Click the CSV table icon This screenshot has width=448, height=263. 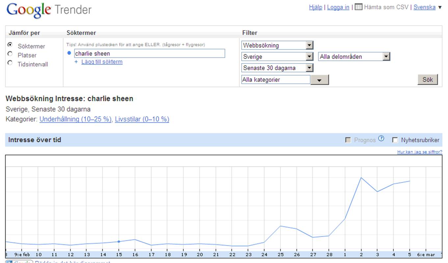(x=358, y=7)
